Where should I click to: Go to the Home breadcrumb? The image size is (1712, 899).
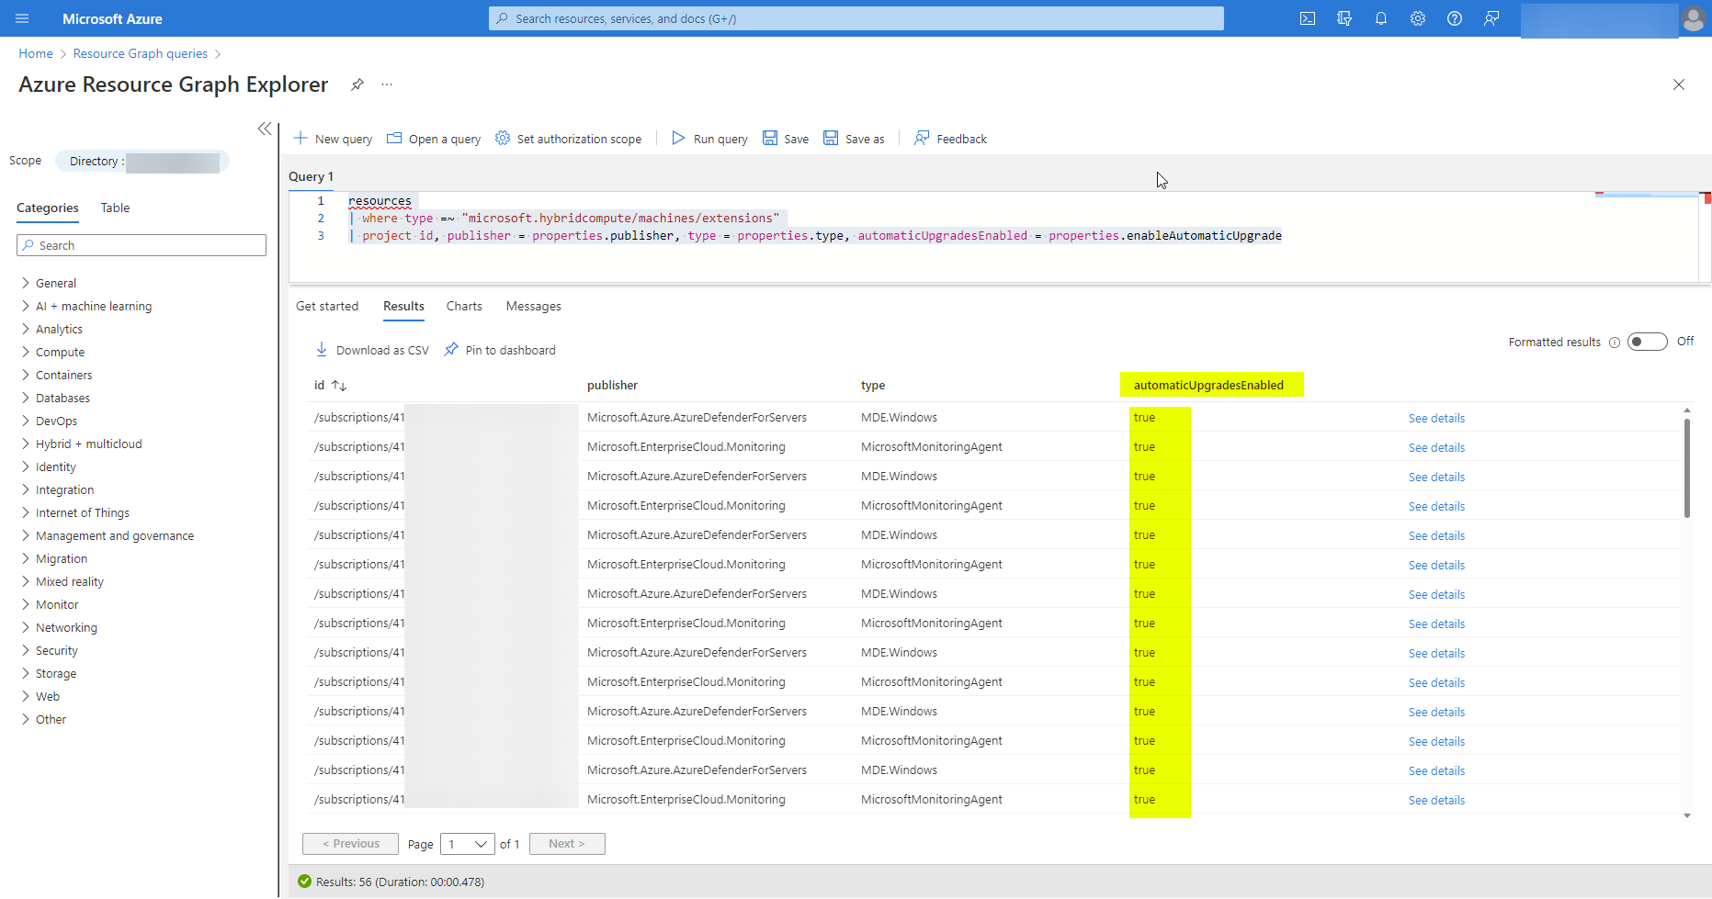pyautogui.click(x=36, y=53)
